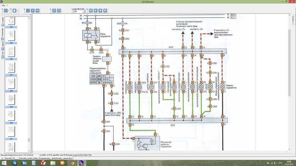This screenshot has width=296, height=166.
Task: Click the zoom in magnifier icon
Action: 54,10
